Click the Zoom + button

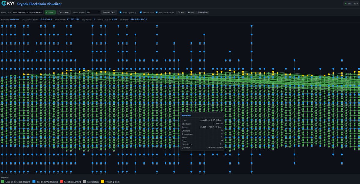tap(181, 13)
